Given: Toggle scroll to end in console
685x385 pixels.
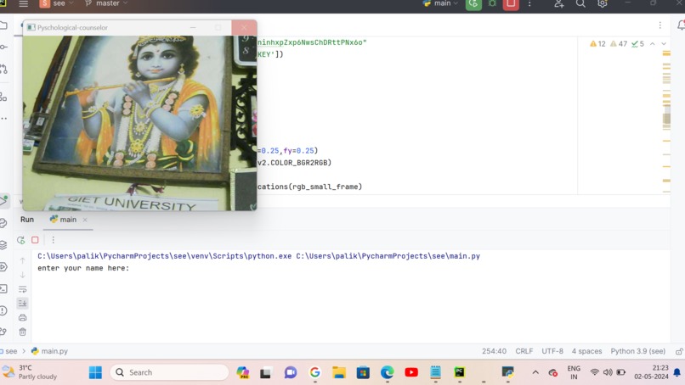Looking at the screenshot, I should click(x=23, y=303).
